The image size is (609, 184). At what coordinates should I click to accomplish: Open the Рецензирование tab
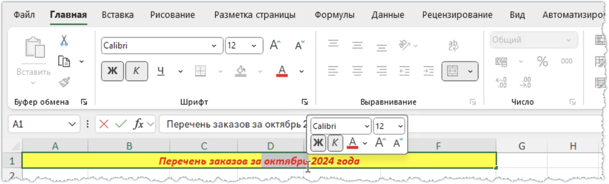coord(457,15)
